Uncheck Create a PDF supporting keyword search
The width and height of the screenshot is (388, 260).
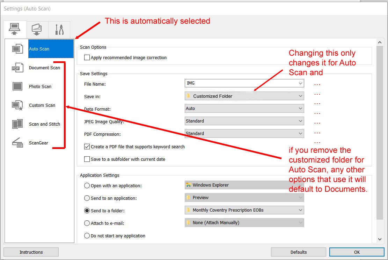87,147
